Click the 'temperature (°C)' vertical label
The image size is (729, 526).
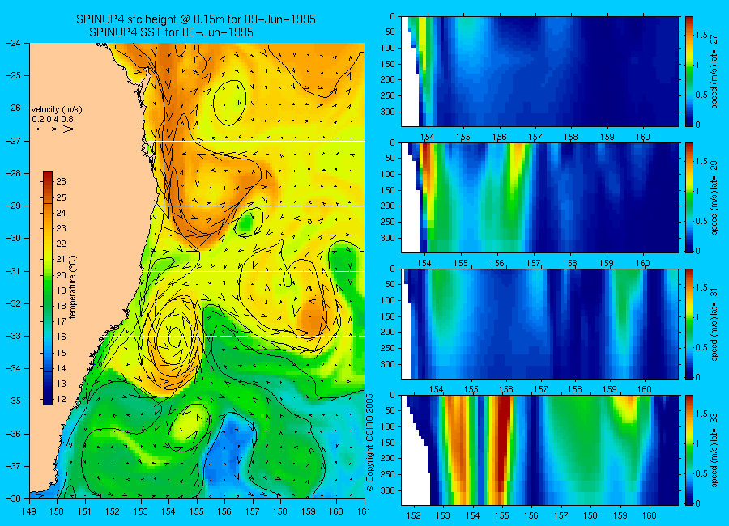tap(73, 286)
